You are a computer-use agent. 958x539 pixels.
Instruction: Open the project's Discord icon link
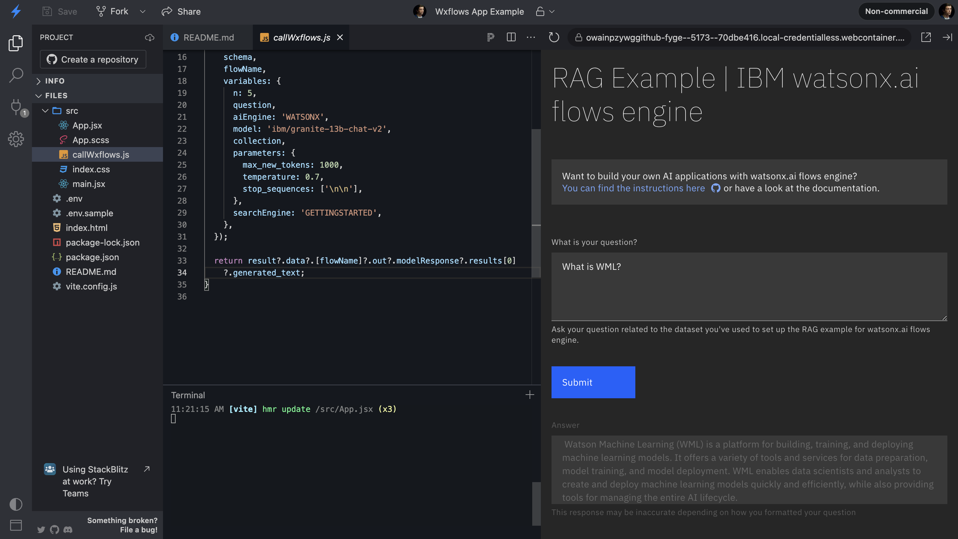point(68,530)
